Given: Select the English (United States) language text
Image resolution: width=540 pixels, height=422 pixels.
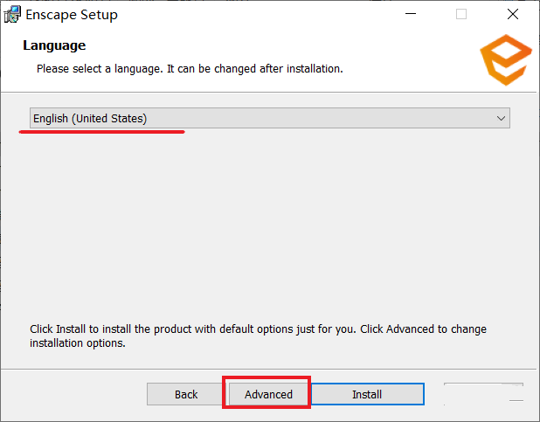Looking at the screenshot, I should point(90,119).
